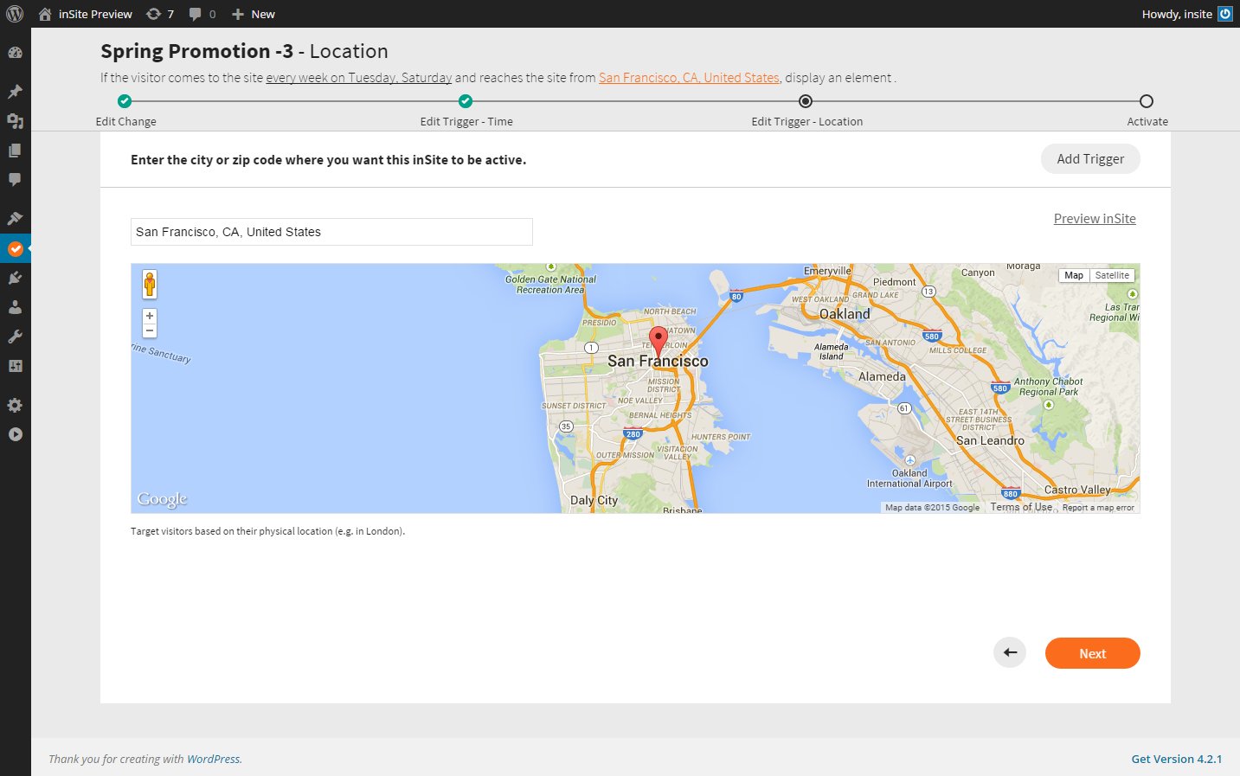The image size is (1240, 776).
Task: Open Posts via the pushpin sidebar icon
Action: 15,92
